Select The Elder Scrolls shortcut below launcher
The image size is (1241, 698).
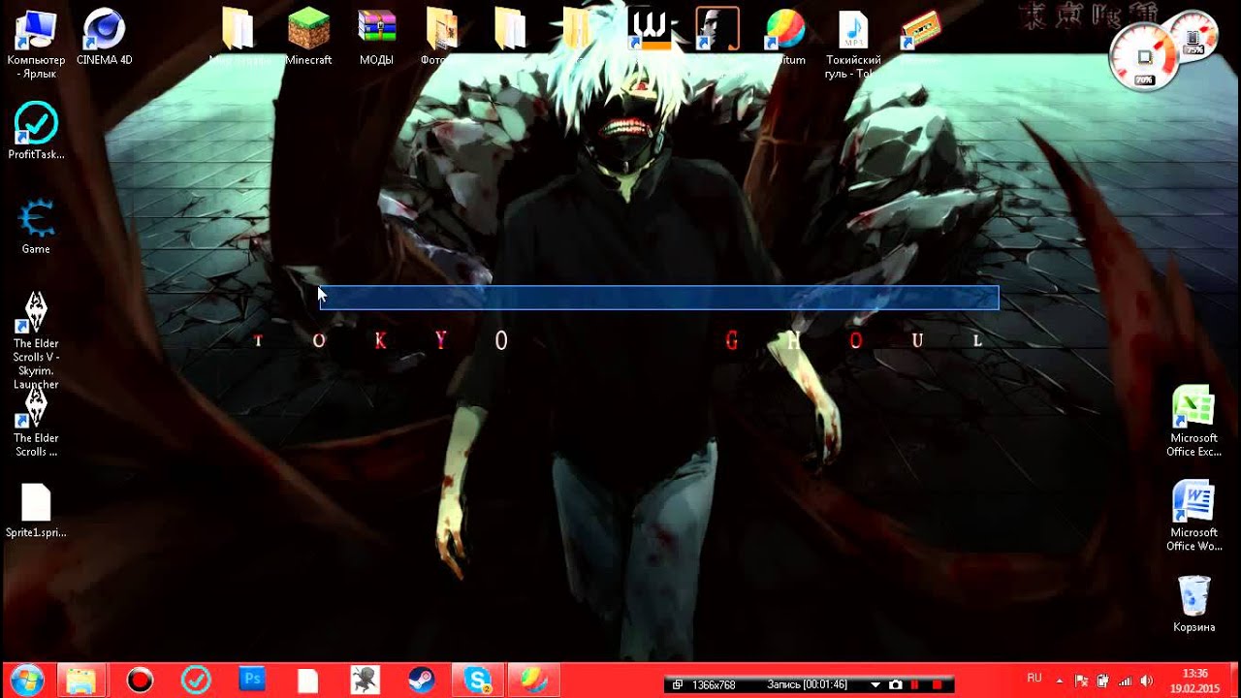click(x=36, y=407)
